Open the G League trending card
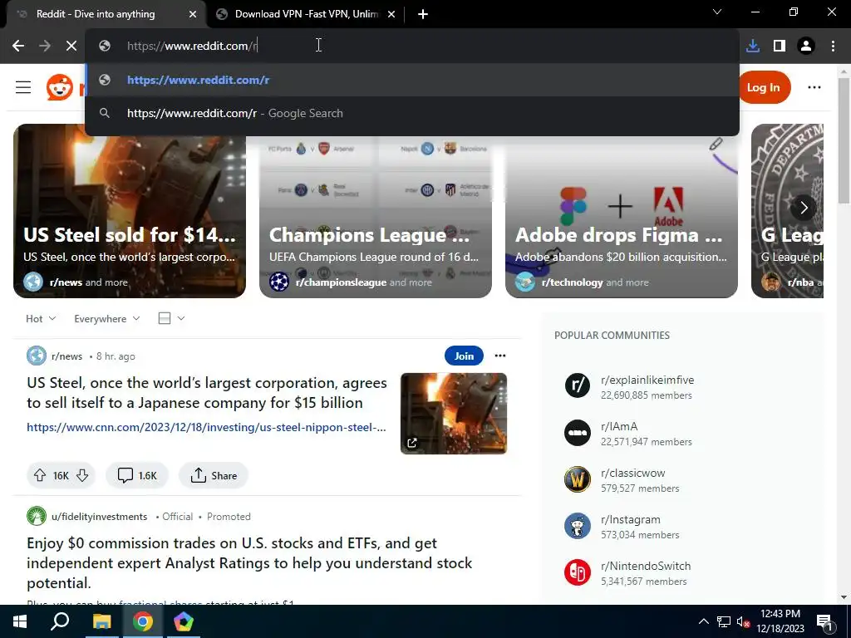Viewport: 851px width, 638px height. coord(787,210)
